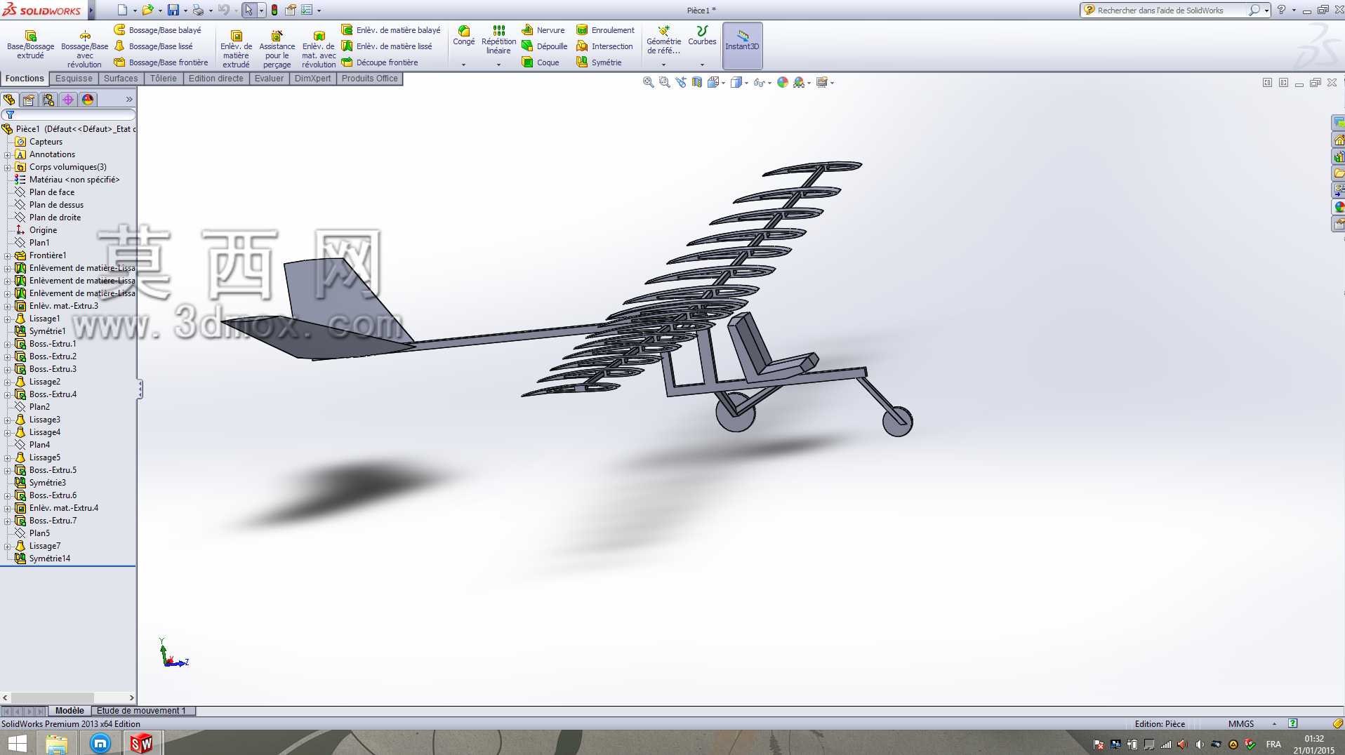
Task: Click Enlèv. de matière balayé
Action: pos(391,30)
